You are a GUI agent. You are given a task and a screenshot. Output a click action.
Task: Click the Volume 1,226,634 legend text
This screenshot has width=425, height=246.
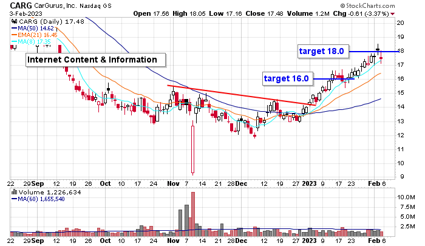pos(50,193)
